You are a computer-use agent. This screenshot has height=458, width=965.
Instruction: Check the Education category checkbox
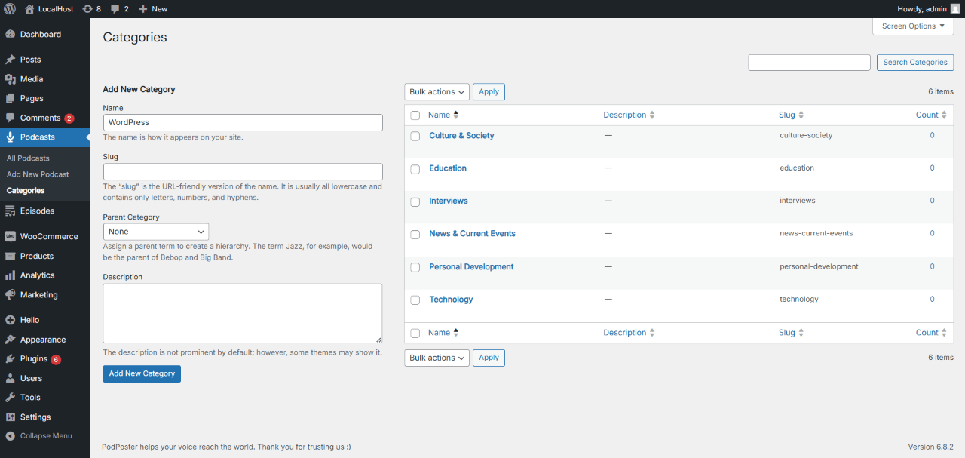pyautogui.click(x=415, y=169)
